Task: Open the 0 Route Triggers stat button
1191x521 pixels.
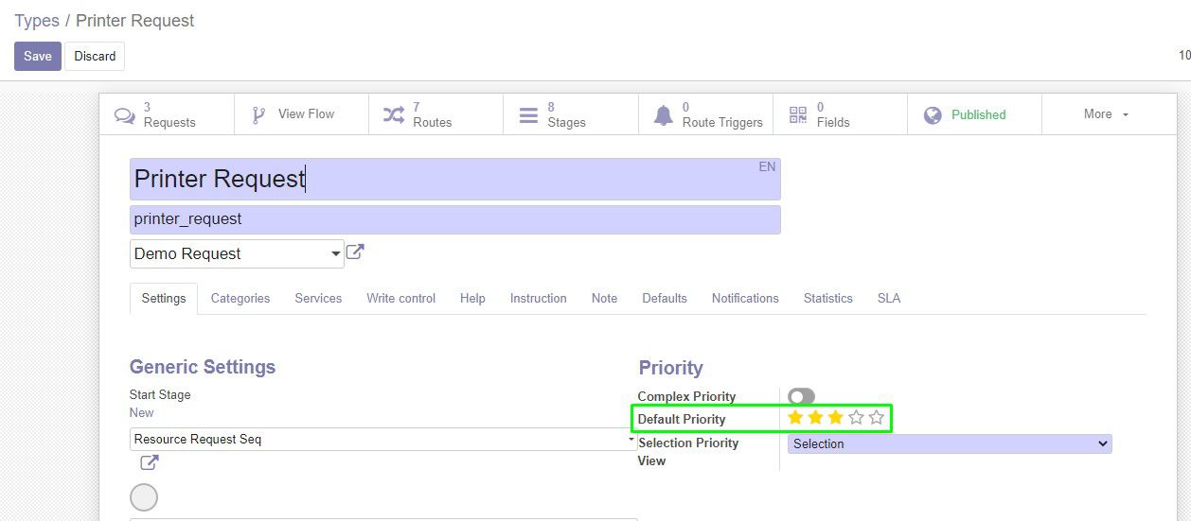Action: pyautogui.click(x=705, y=114)
